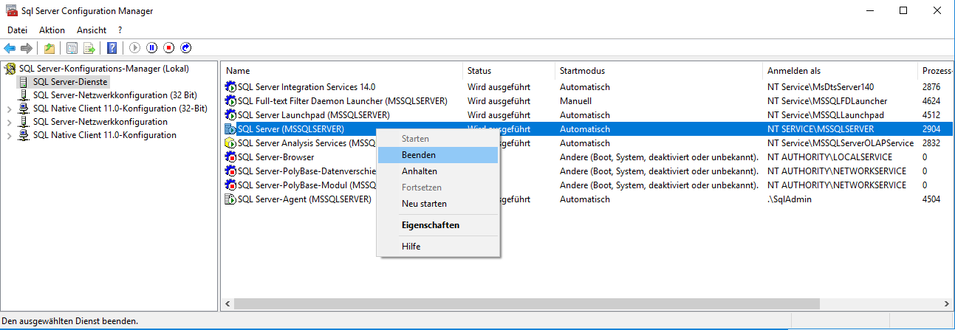Click process ID 4624
955x330 pixels.
click(x=931, y=101)
